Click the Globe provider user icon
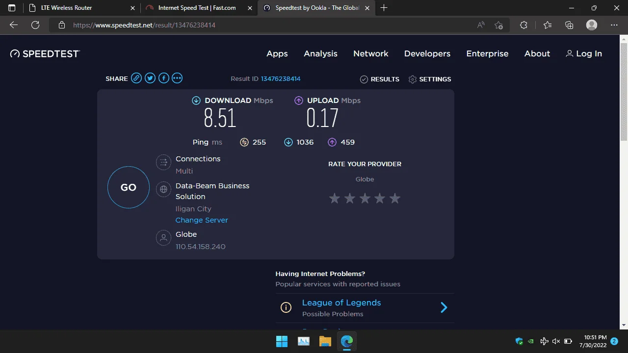Image resolution: width=628 pixels, height=353 pixels. (x=163, y=238)
